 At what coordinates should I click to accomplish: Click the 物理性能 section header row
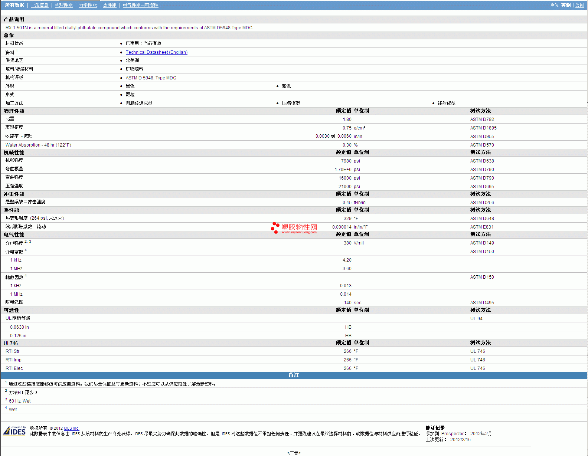[x=14, y=111]
